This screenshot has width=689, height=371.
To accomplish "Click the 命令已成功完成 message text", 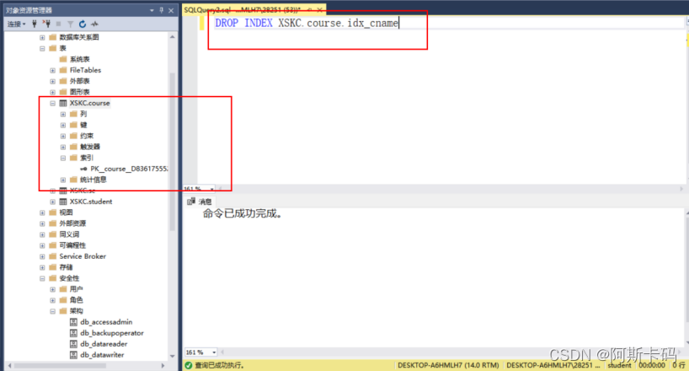I will click(x=242, y=214).
